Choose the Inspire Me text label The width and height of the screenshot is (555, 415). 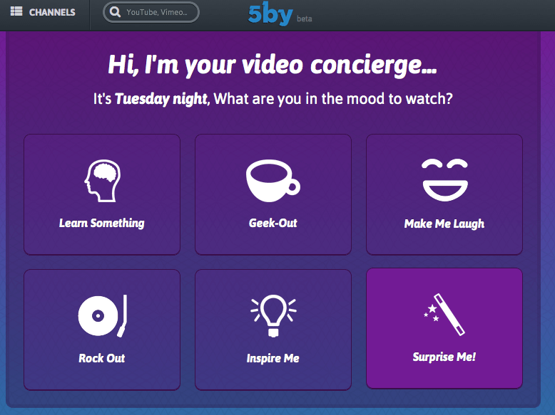click(x=273, y=359)
